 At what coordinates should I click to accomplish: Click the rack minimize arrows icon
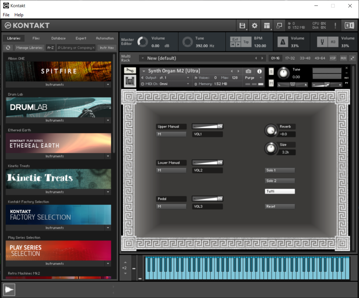(x=352, y=58)
